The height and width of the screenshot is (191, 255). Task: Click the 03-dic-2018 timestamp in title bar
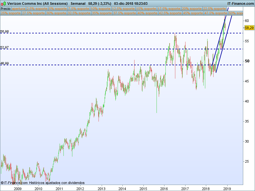131,4
